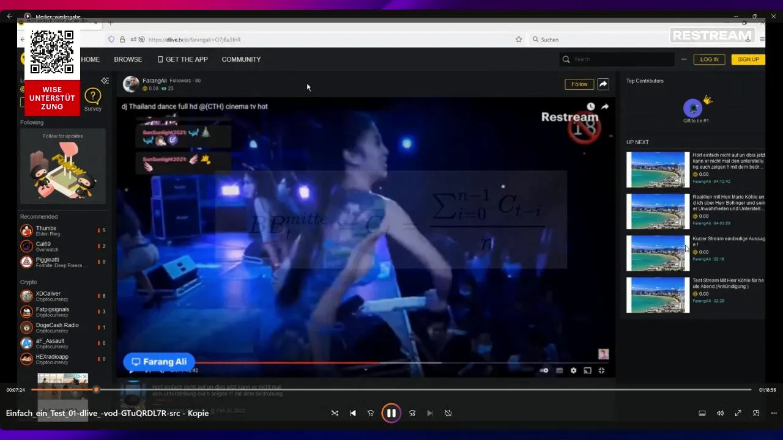783x440 pixels.
Task: Collapse the left sidebar arrow icon
Action: coord(105,81)
